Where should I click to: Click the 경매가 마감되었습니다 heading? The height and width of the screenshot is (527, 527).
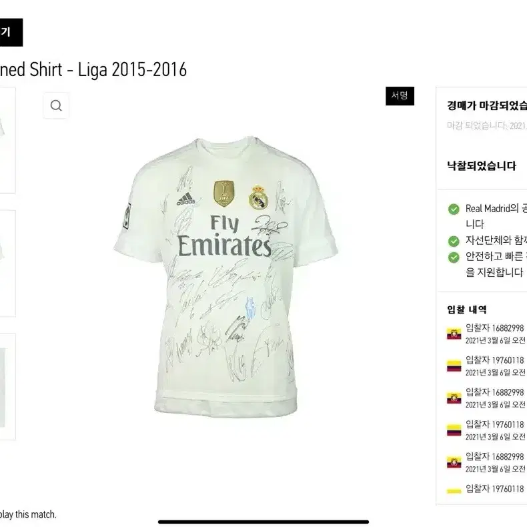pos(487,105)
